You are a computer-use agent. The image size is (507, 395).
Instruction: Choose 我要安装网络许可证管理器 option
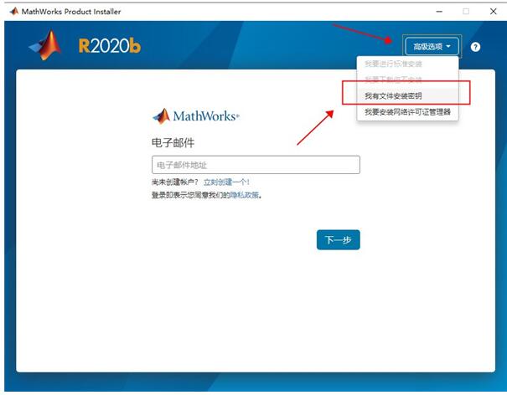coord(407,112)
